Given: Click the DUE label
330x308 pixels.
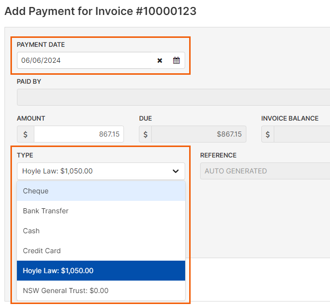Looking at the screenshot, I should coord(145,119).
